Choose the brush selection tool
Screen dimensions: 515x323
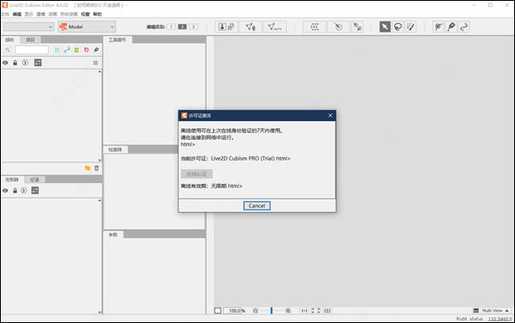tap(410, 27)
